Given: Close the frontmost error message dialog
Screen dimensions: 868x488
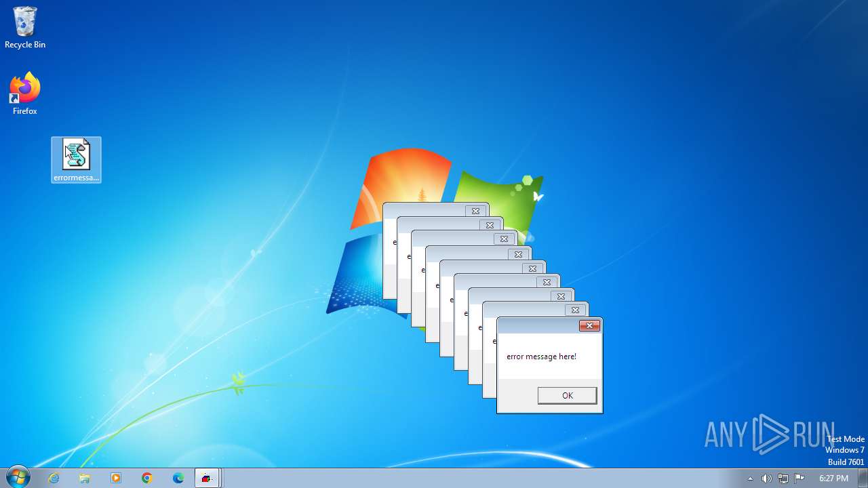Looking at the screenshot, I should (589, 326).
